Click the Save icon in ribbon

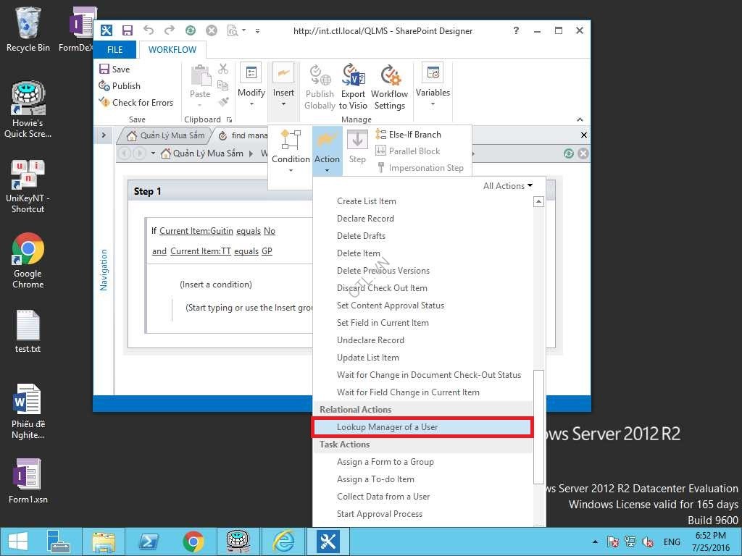105,69
